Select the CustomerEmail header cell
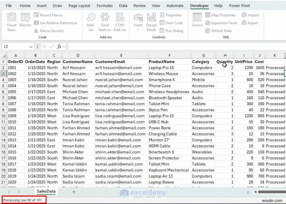Image resolution: width=286 pixels, height=204 pixels. pyautogui.click(x=121, y=62)
